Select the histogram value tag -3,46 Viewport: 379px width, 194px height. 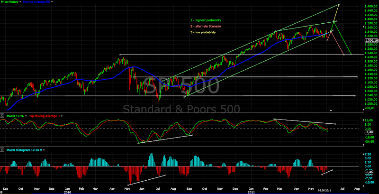click(370, 172)
